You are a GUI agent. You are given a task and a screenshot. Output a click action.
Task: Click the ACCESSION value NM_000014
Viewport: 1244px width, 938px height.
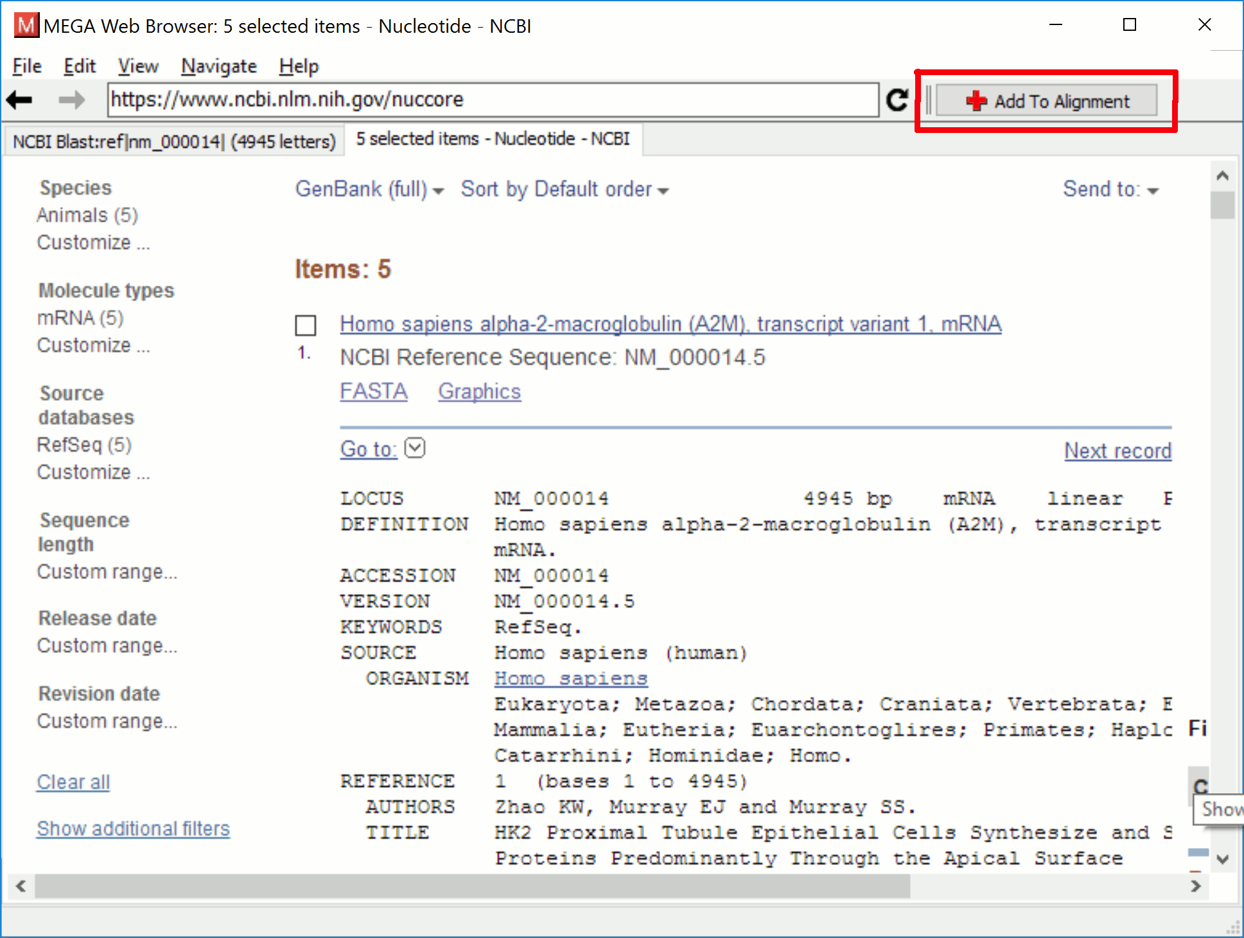[x=552, y=576]
